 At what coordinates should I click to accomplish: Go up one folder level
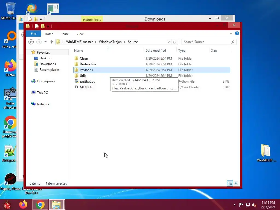pos(52,42)
